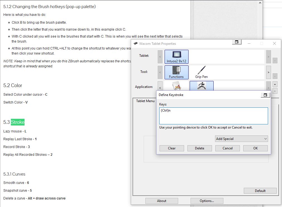
Task: Add an application with plus button
Action: click(275, 84)
